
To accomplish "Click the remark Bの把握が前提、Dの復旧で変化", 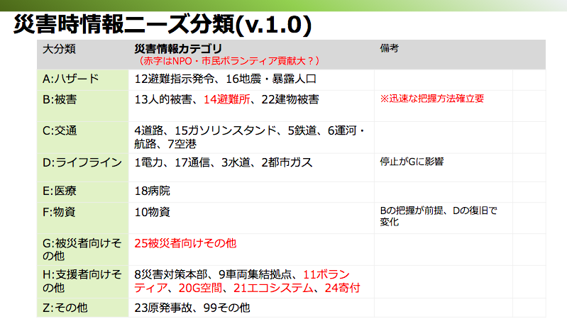I will (439, 216).
